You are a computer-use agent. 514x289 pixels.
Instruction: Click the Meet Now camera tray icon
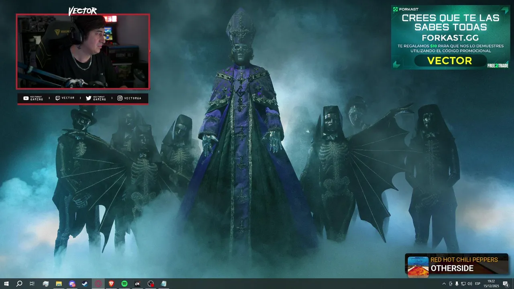tap(451, 284)
